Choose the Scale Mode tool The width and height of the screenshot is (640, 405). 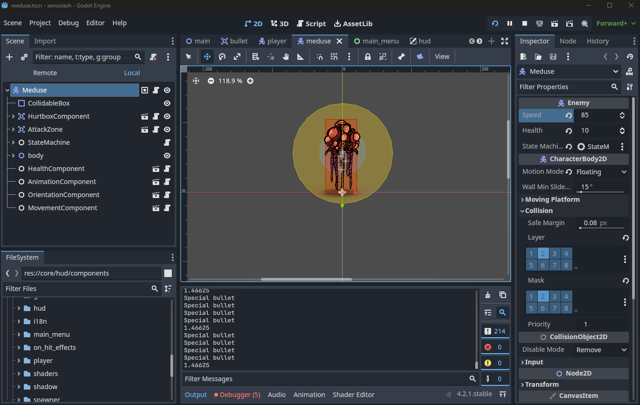point(237,57)
